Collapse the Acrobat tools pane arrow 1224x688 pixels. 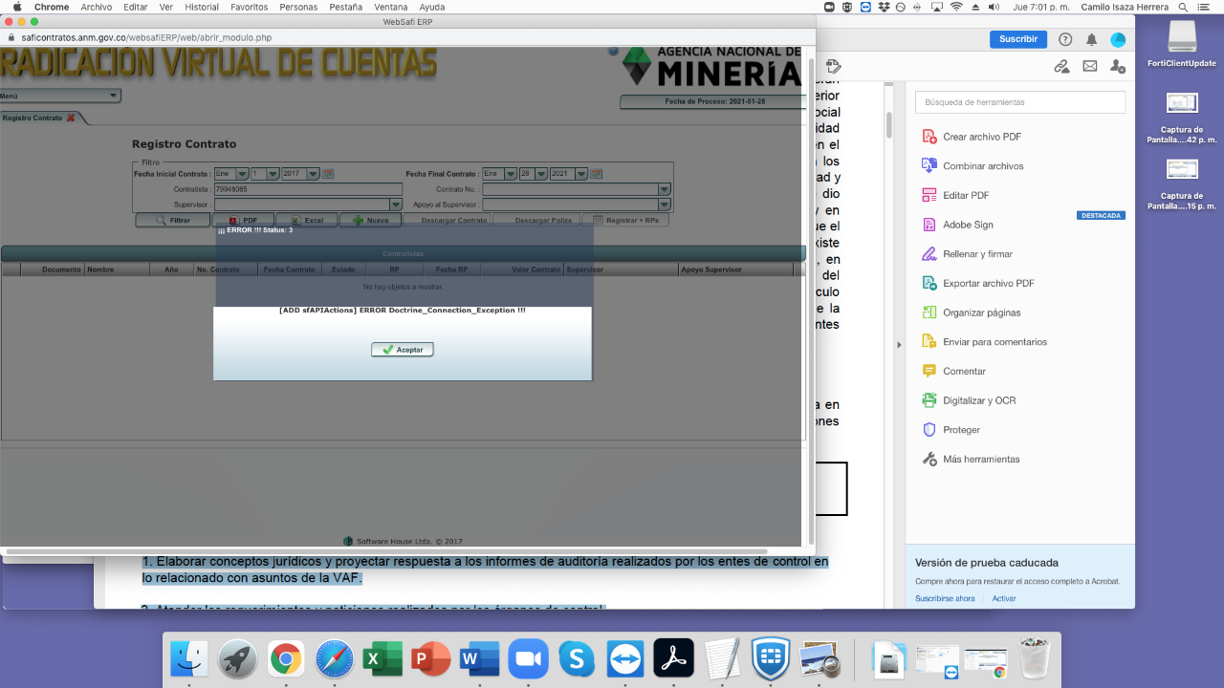pos(899,344)
